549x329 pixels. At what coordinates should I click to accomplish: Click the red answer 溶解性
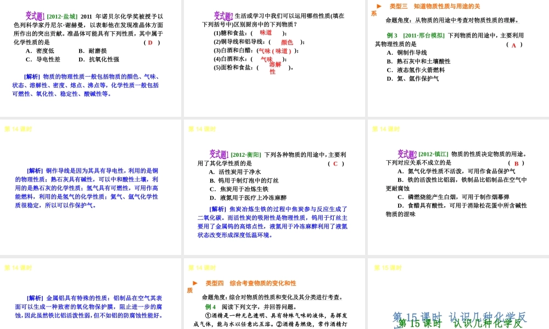[x=275, y=68]
